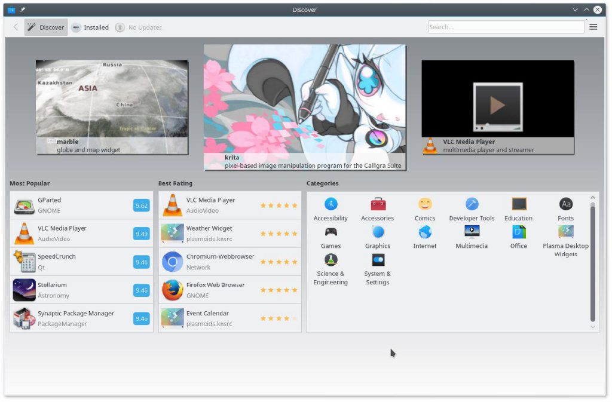Click Stellarium's popularity score badge
The height and width of the screenshot is (402, 612).
point(142,290)
